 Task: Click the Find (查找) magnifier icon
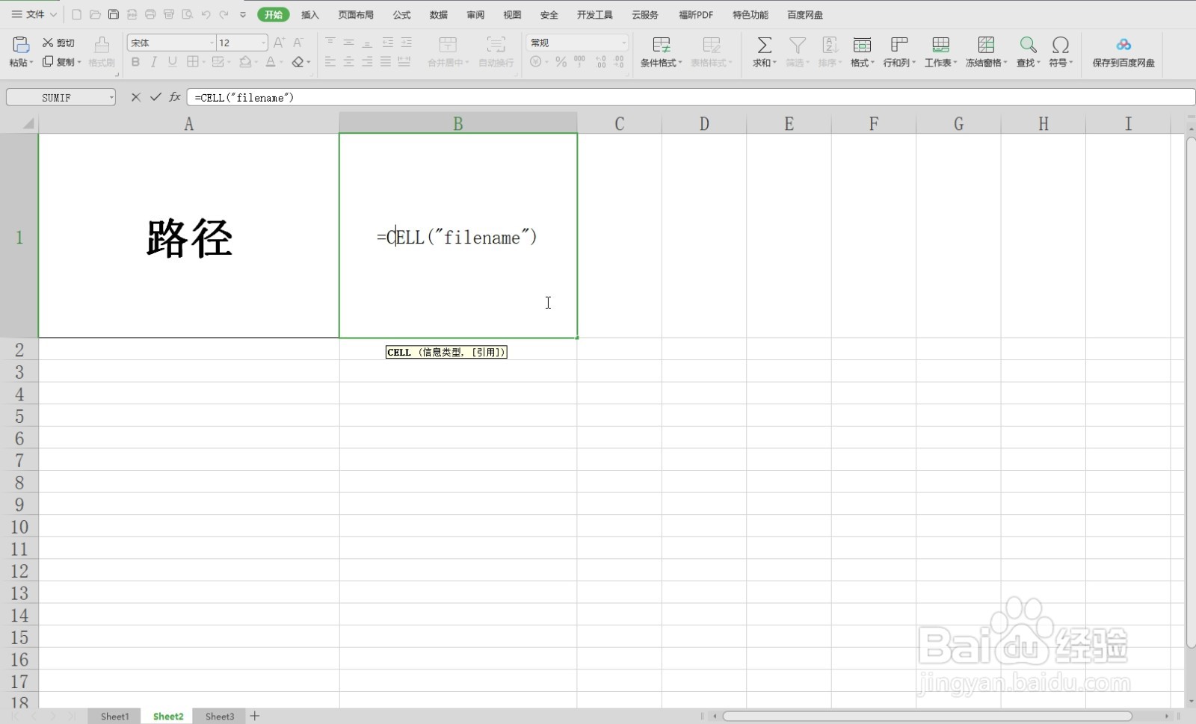pyautogui.click(x=1029, y=45)
